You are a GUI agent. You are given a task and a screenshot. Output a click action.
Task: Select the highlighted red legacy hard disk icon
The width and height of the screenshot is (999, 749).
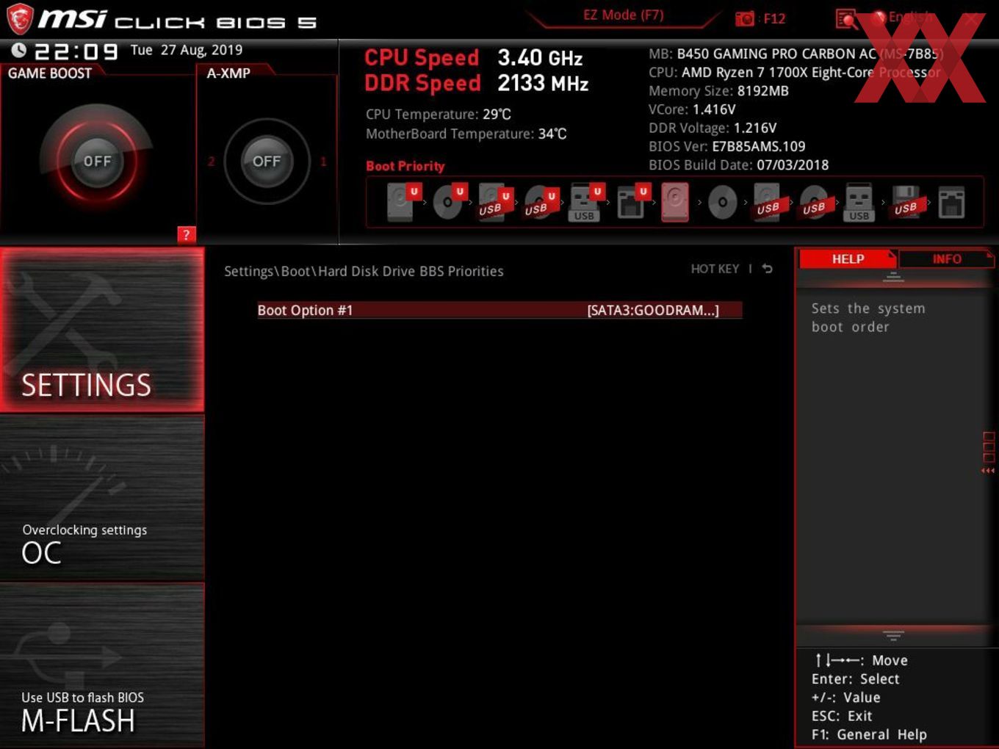675,202
